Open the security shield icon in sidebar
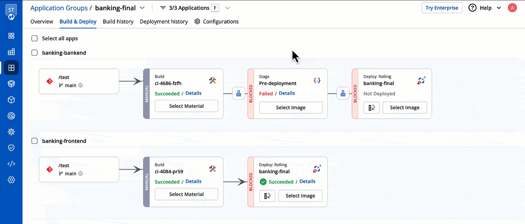525x224 pixels. (11, 148)
